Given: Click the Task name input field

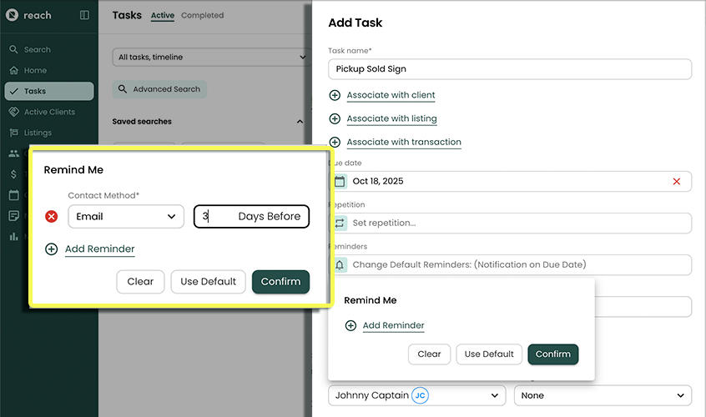Looking at the screenshot, I should pos(509,68).
